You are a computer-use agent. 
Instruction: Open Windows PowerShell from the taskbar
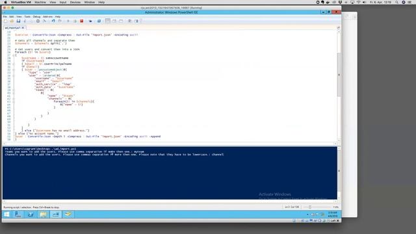tap(31, 214)
